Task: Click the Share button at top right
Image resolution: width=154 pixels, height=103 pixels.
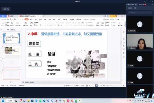Action: (117, 19)
